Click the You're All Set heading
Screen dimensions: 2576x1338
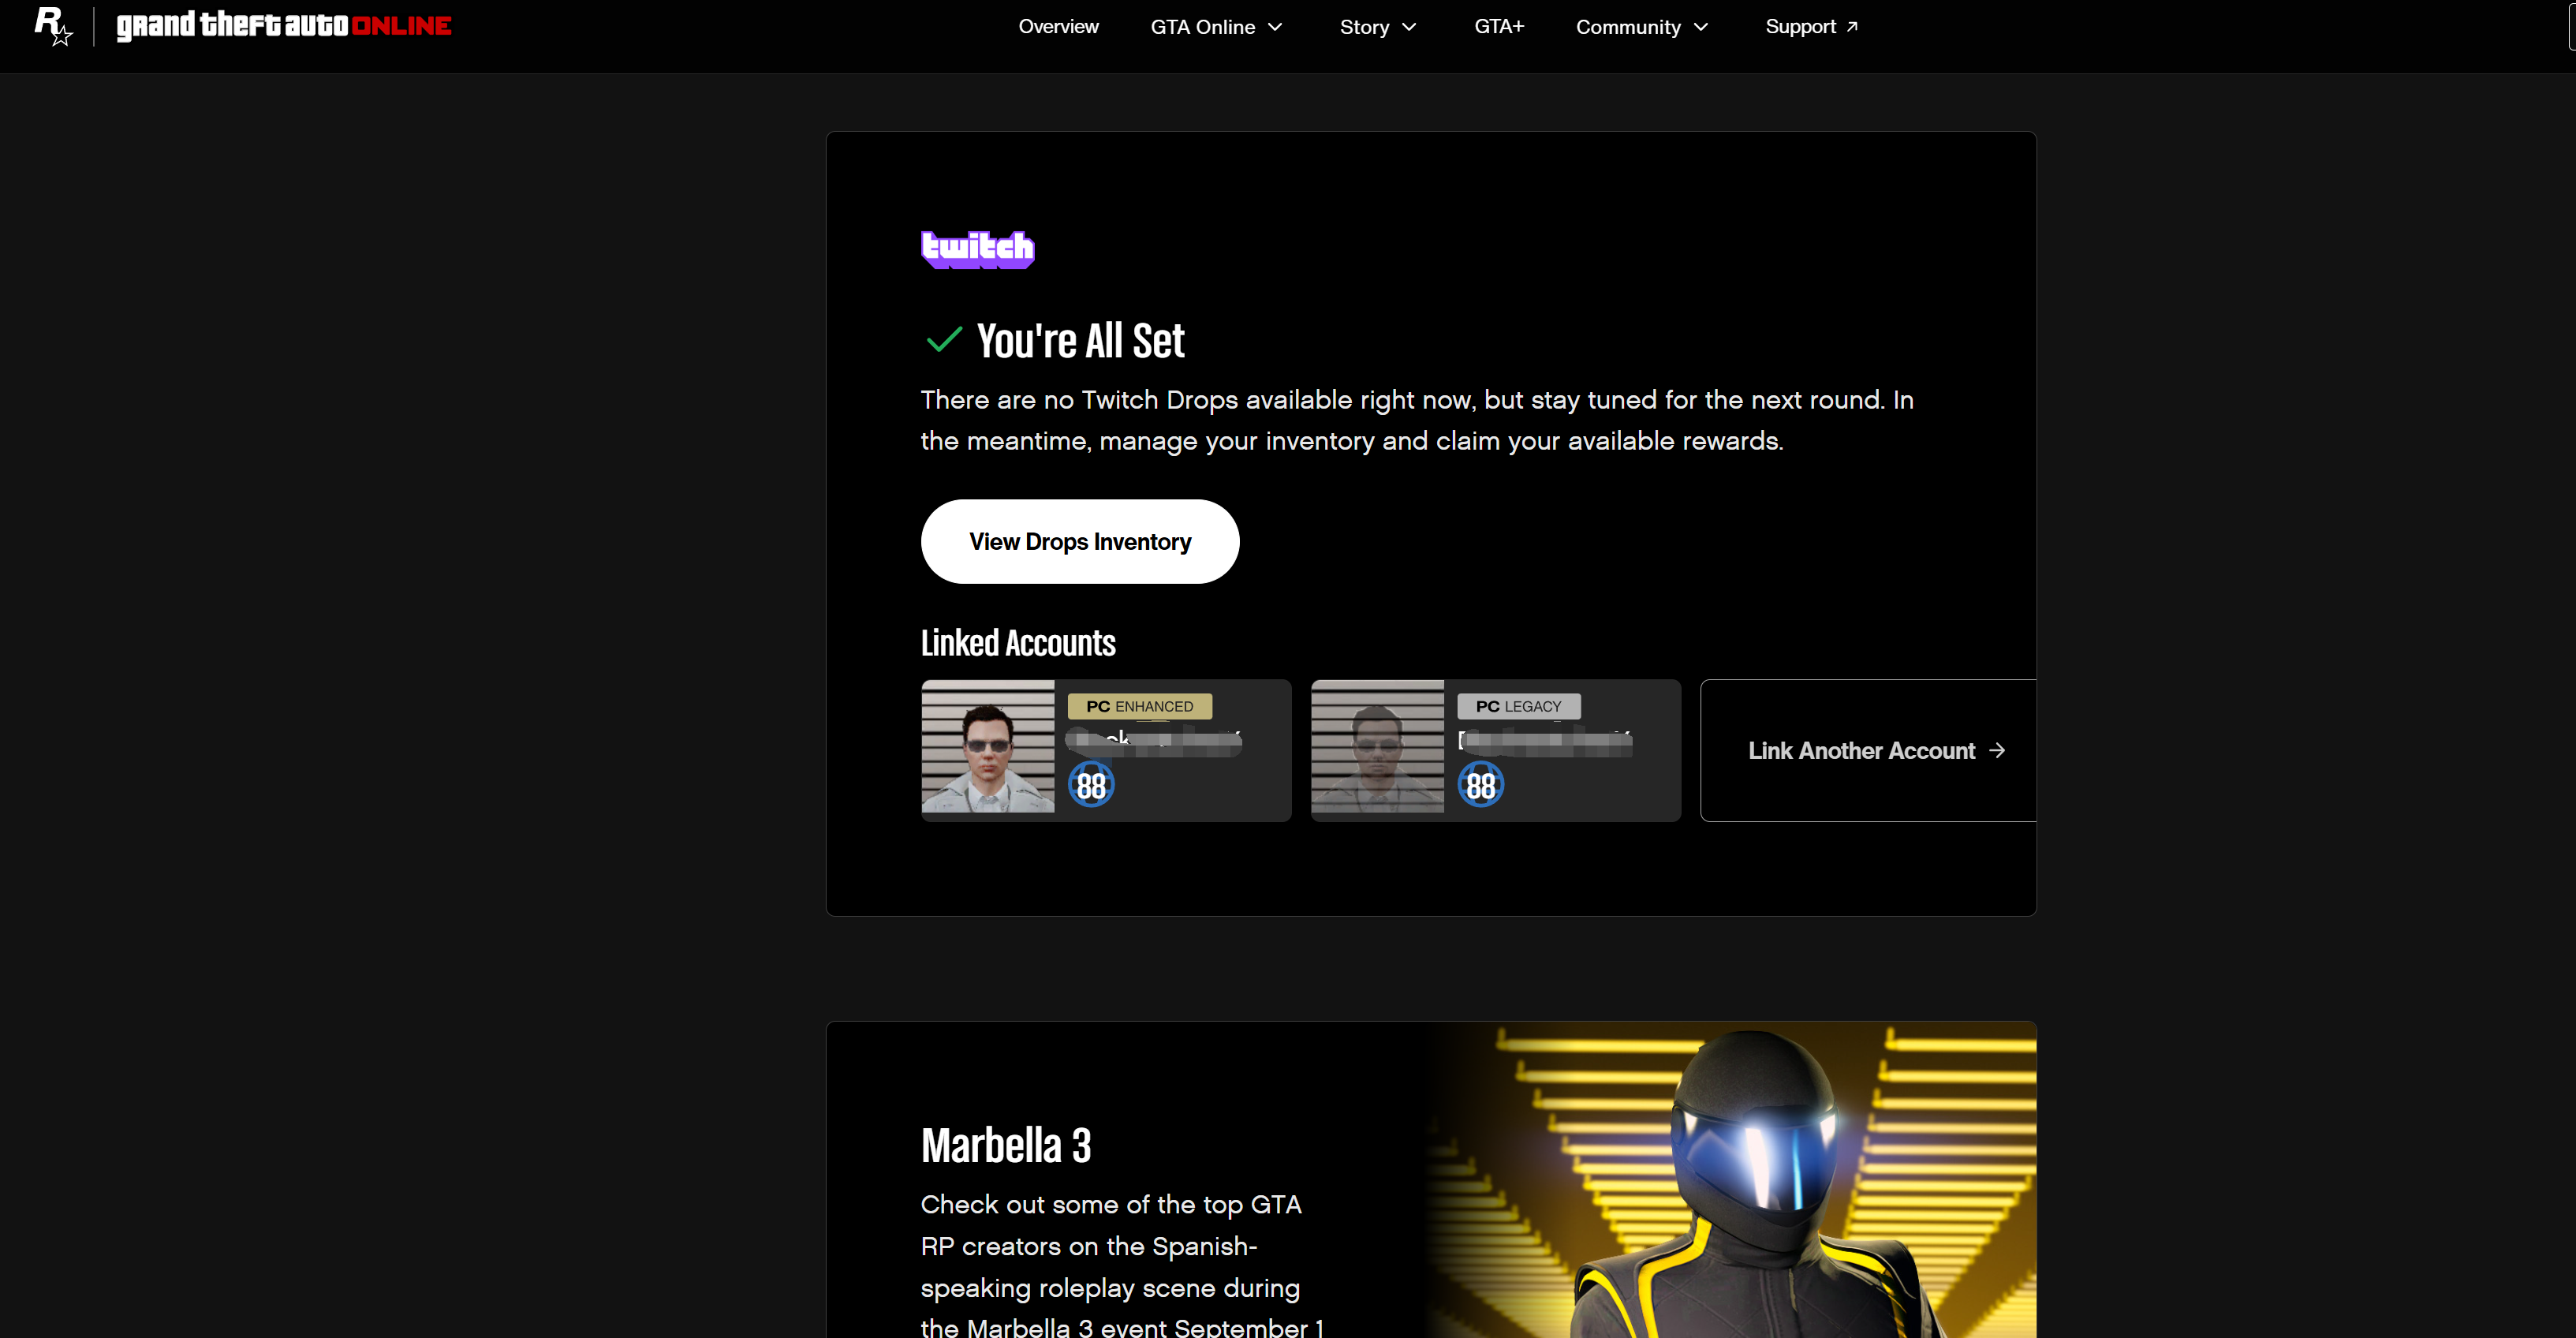click(x=1080, y=340)
